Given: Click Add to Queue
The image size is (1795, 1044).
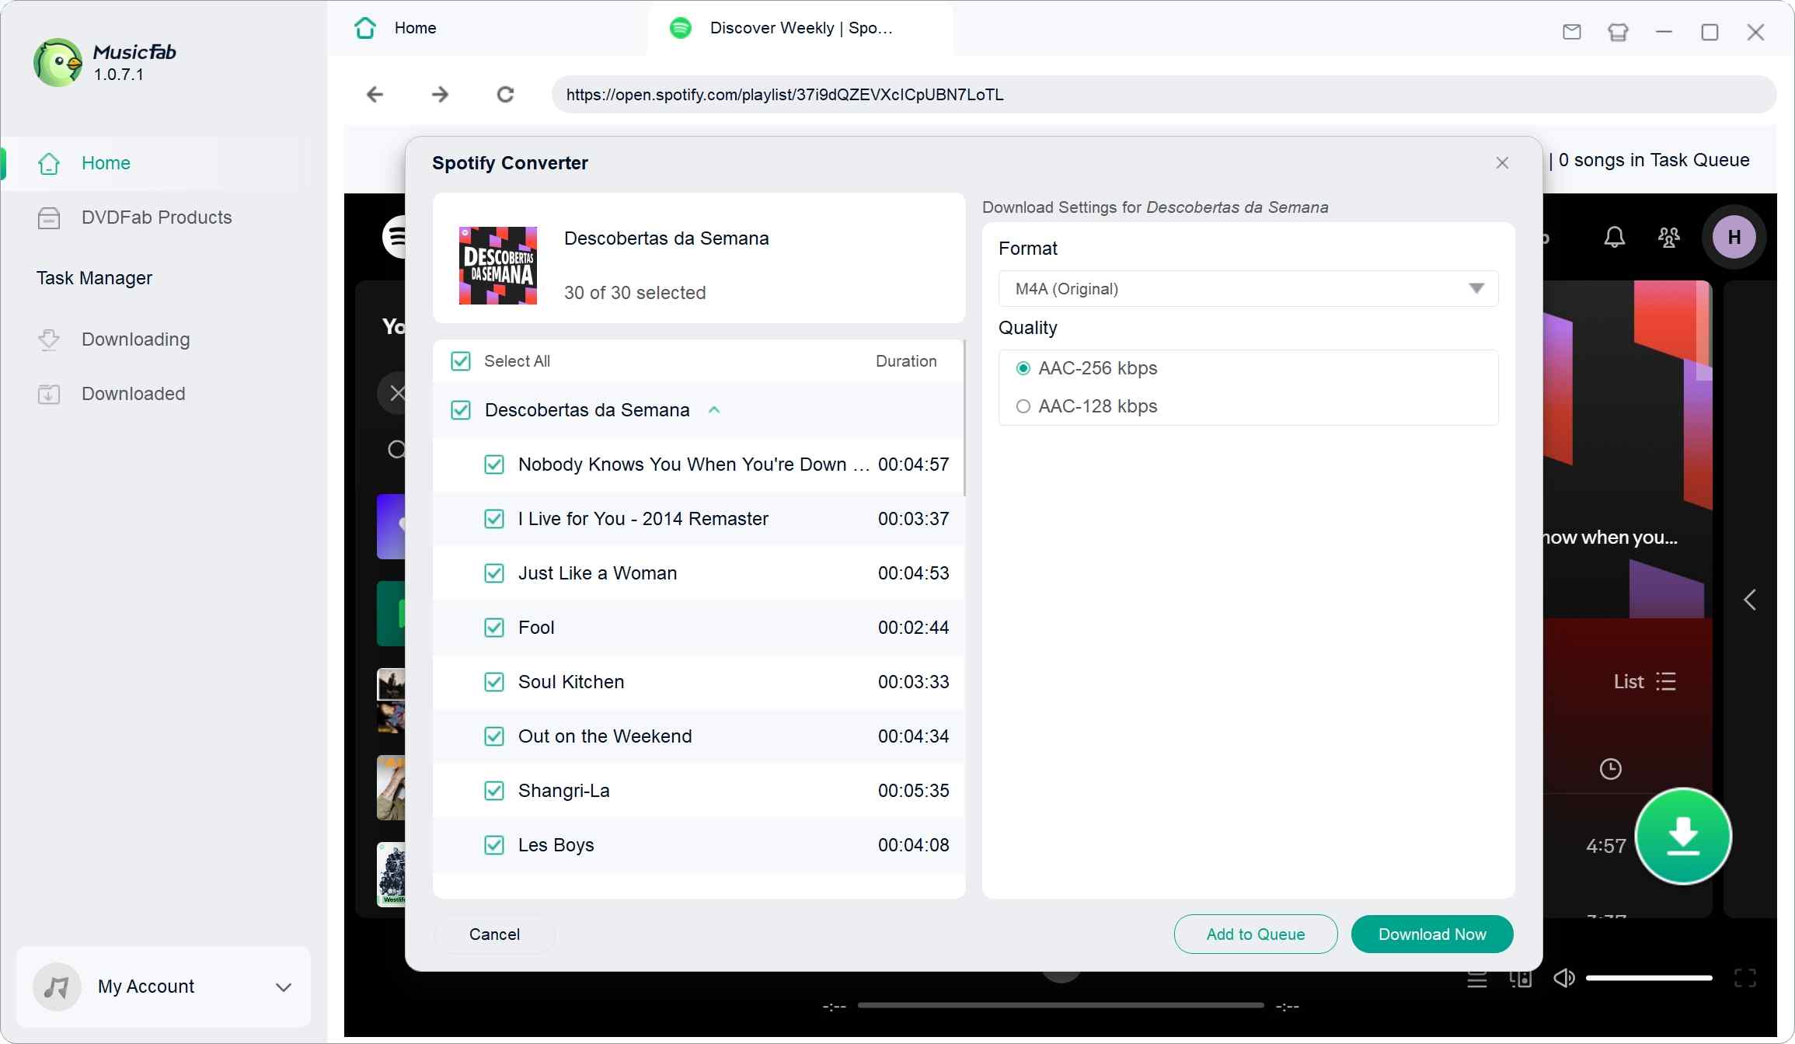Looking at the screenshot, I should pyautogui.click(x=1256, y=934).
